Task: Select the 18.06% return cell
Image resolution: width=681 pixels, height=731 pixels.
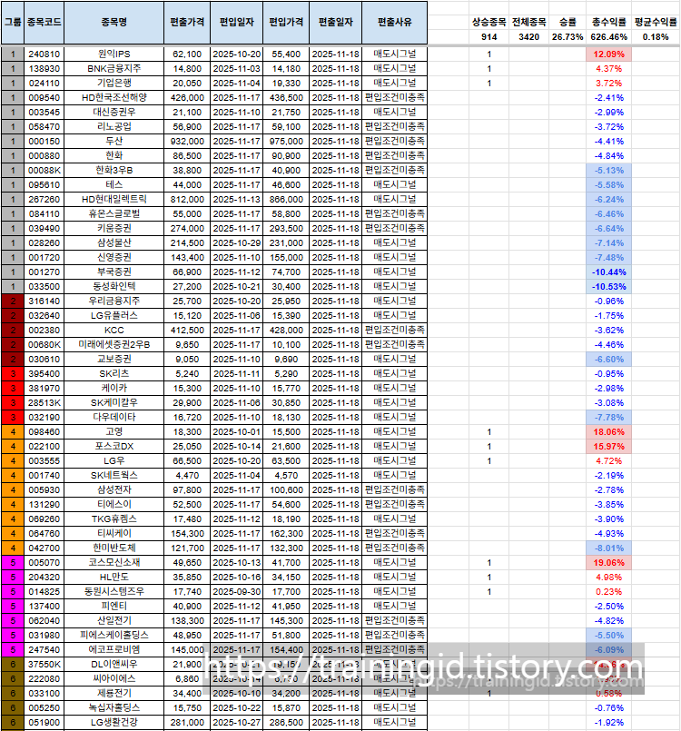Action: 608,431
